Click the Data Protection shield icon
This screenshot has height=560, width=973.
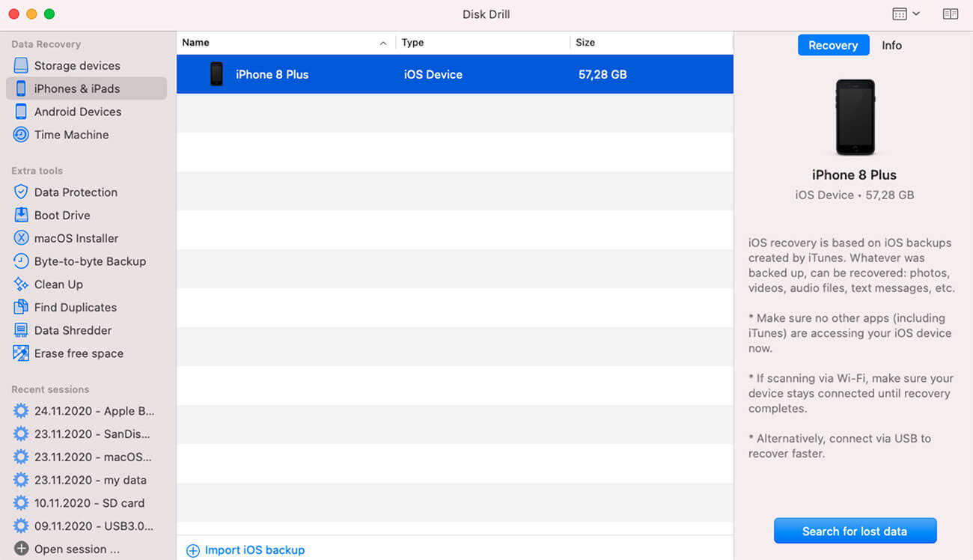pos(21,192)
